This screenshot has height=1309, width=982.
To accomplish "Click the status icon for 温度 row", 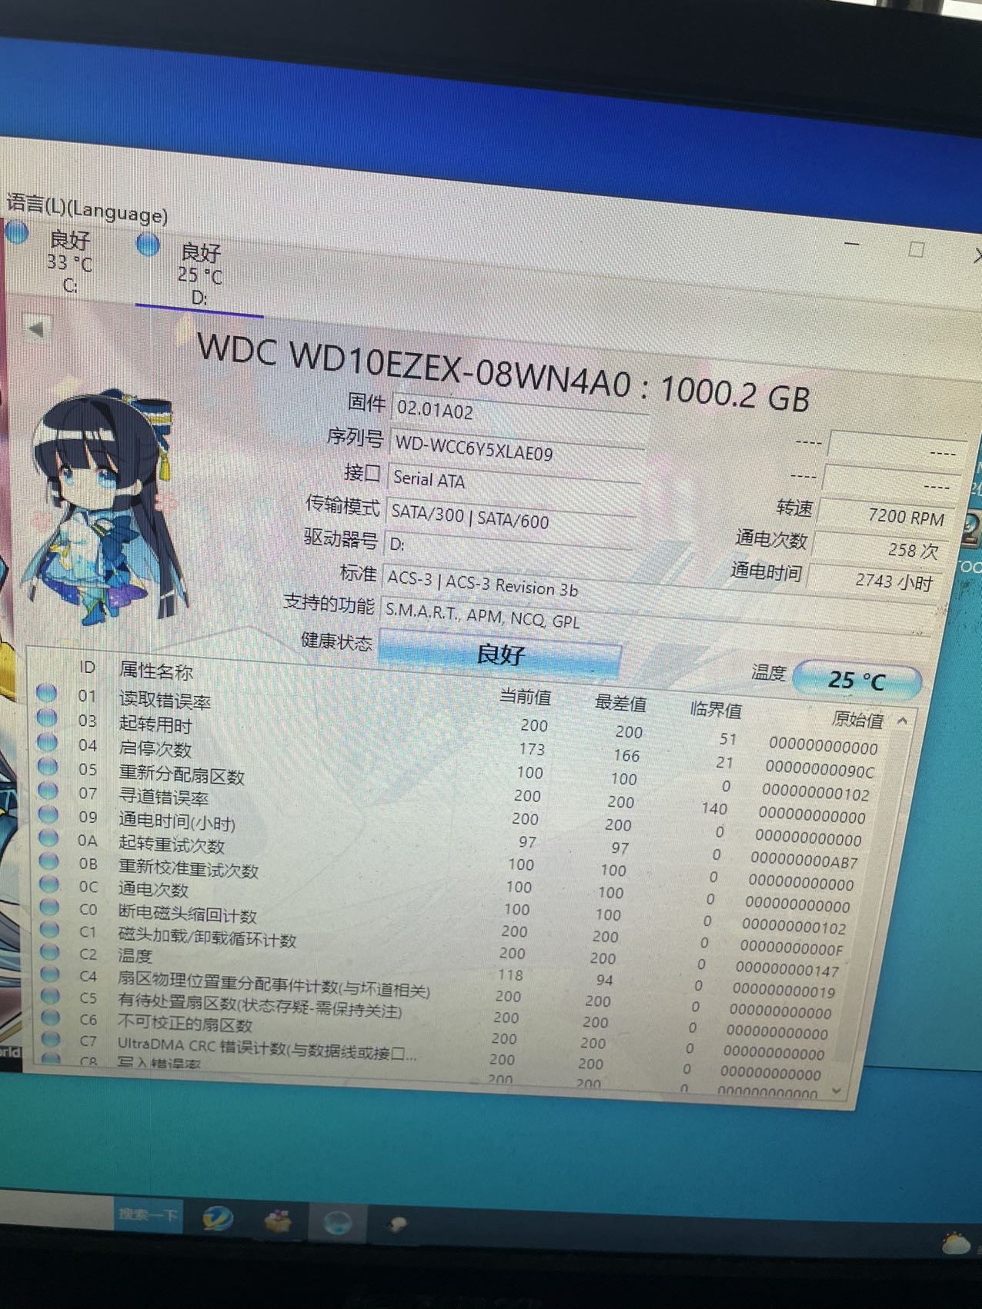I will [x=50, y=951].
